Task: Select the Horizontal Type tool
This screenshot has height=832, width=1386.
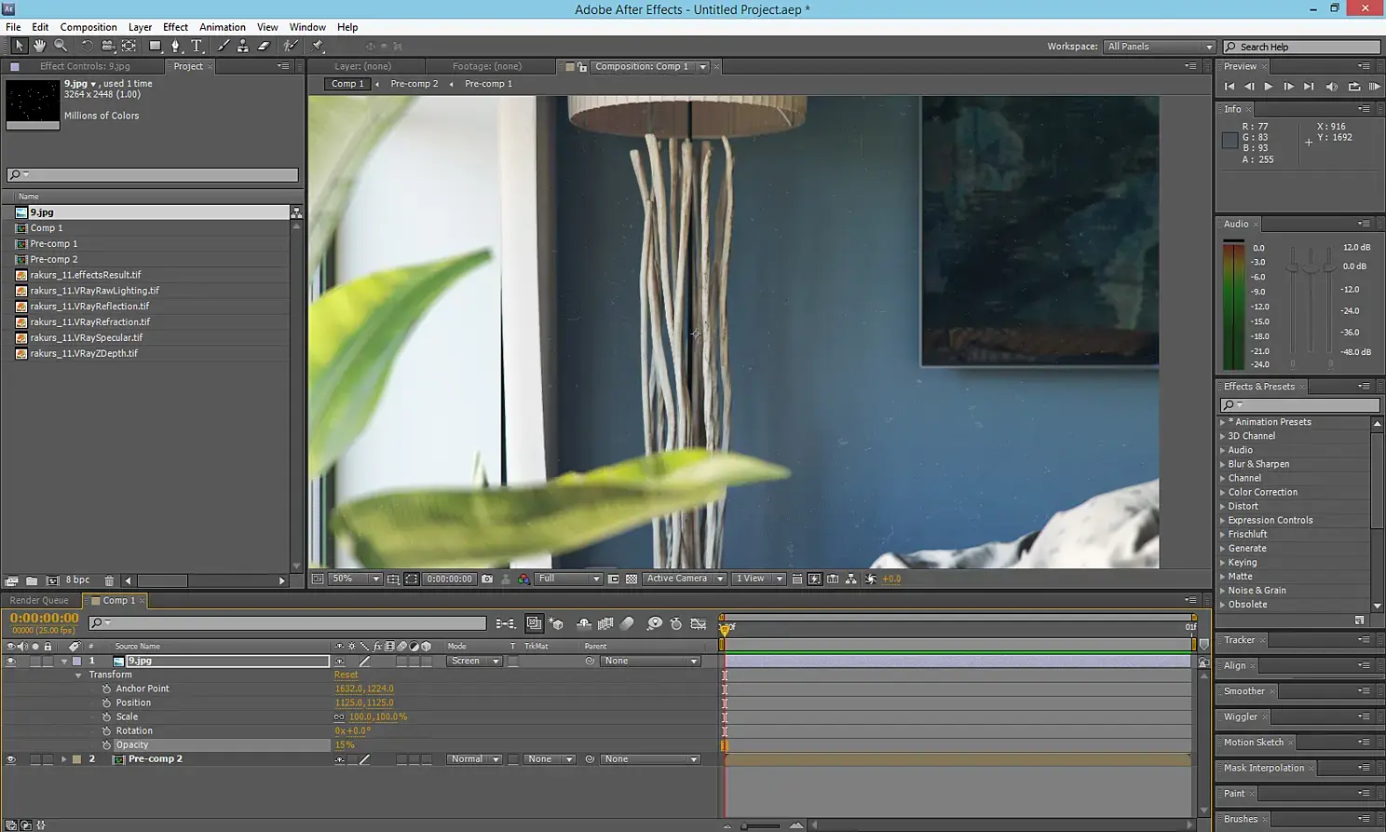Action: [x=197, y=46]
